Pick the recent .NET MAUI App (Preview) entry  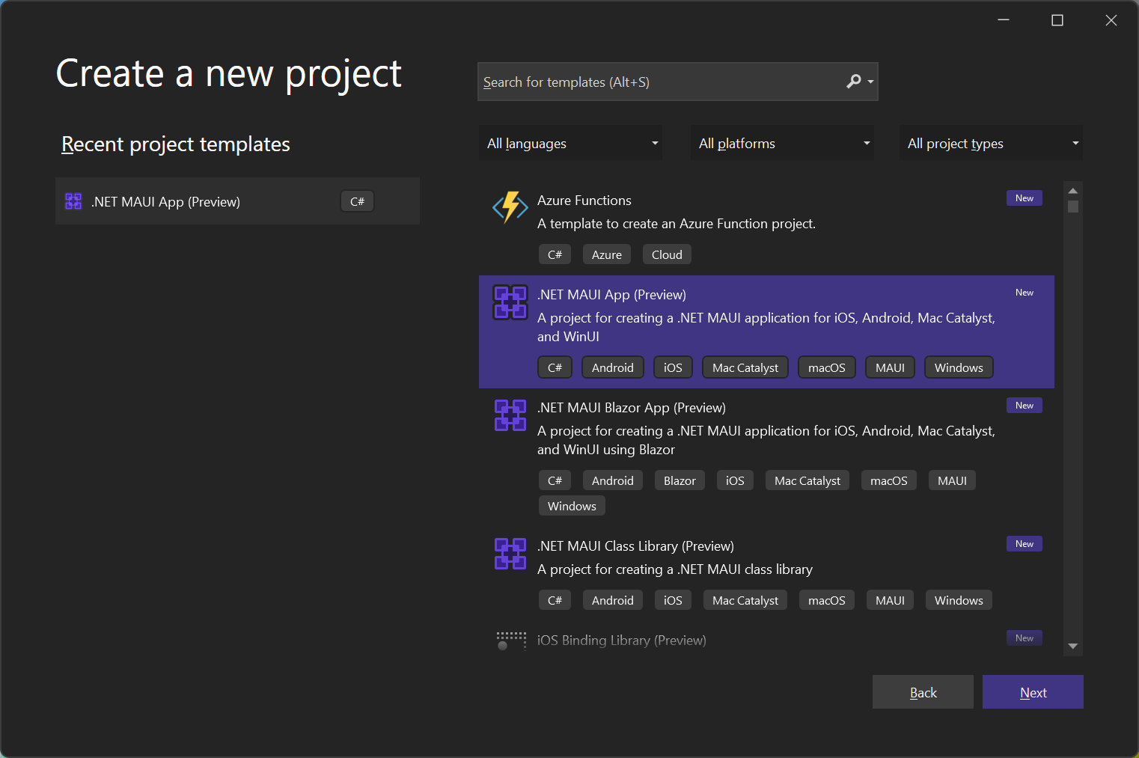165,202
